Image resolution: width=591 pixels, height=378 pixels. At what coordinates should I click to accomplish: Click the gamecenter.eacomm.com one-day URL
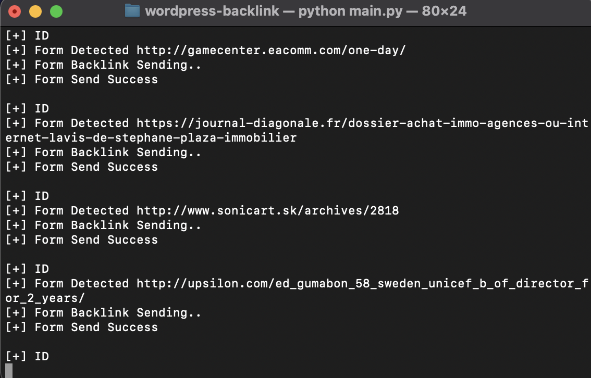272,50
